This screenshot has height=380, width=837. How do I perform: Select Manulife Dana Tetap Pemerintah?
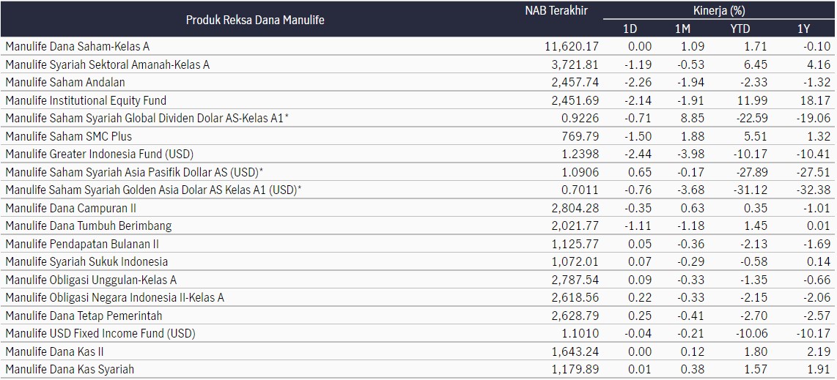(x=84, y=316)
